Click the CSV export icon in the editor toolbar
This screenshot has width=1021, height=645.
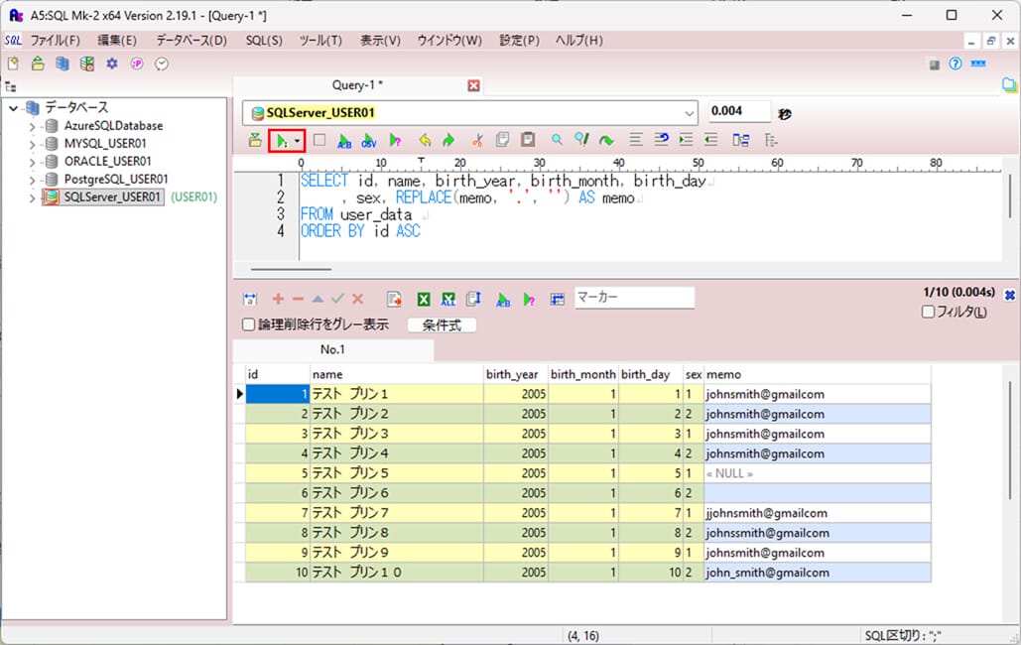pos(369,141)
